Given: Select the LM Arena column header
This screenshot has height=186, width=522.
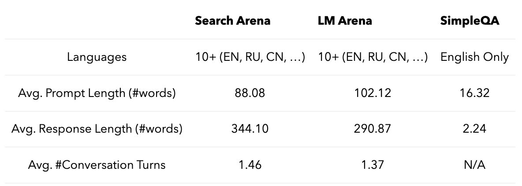Looking at the screenshot, I should pyautogui.click(x=344, y=21).
